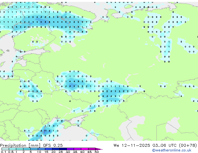Click legend label "30"
This screenshot has height=153, width=198.
(x=68, y=152)
